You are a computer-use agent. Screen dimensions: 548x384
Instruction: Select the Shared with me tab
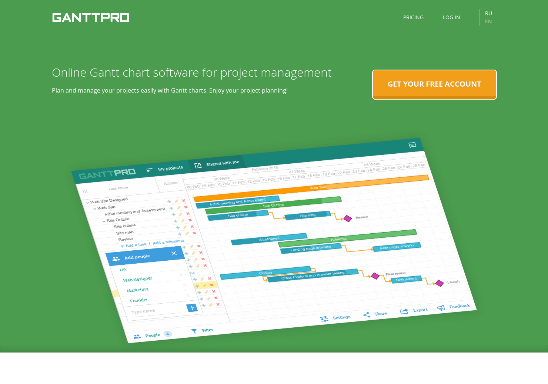(217, 164)
